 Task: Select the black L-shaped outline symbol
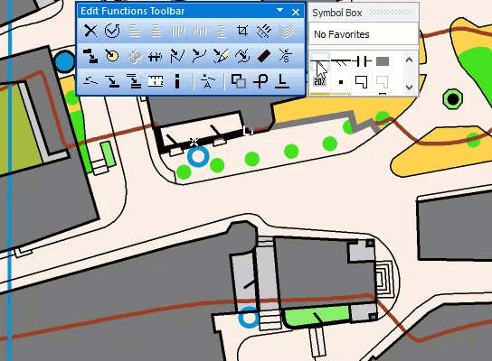tap(361, 82)
